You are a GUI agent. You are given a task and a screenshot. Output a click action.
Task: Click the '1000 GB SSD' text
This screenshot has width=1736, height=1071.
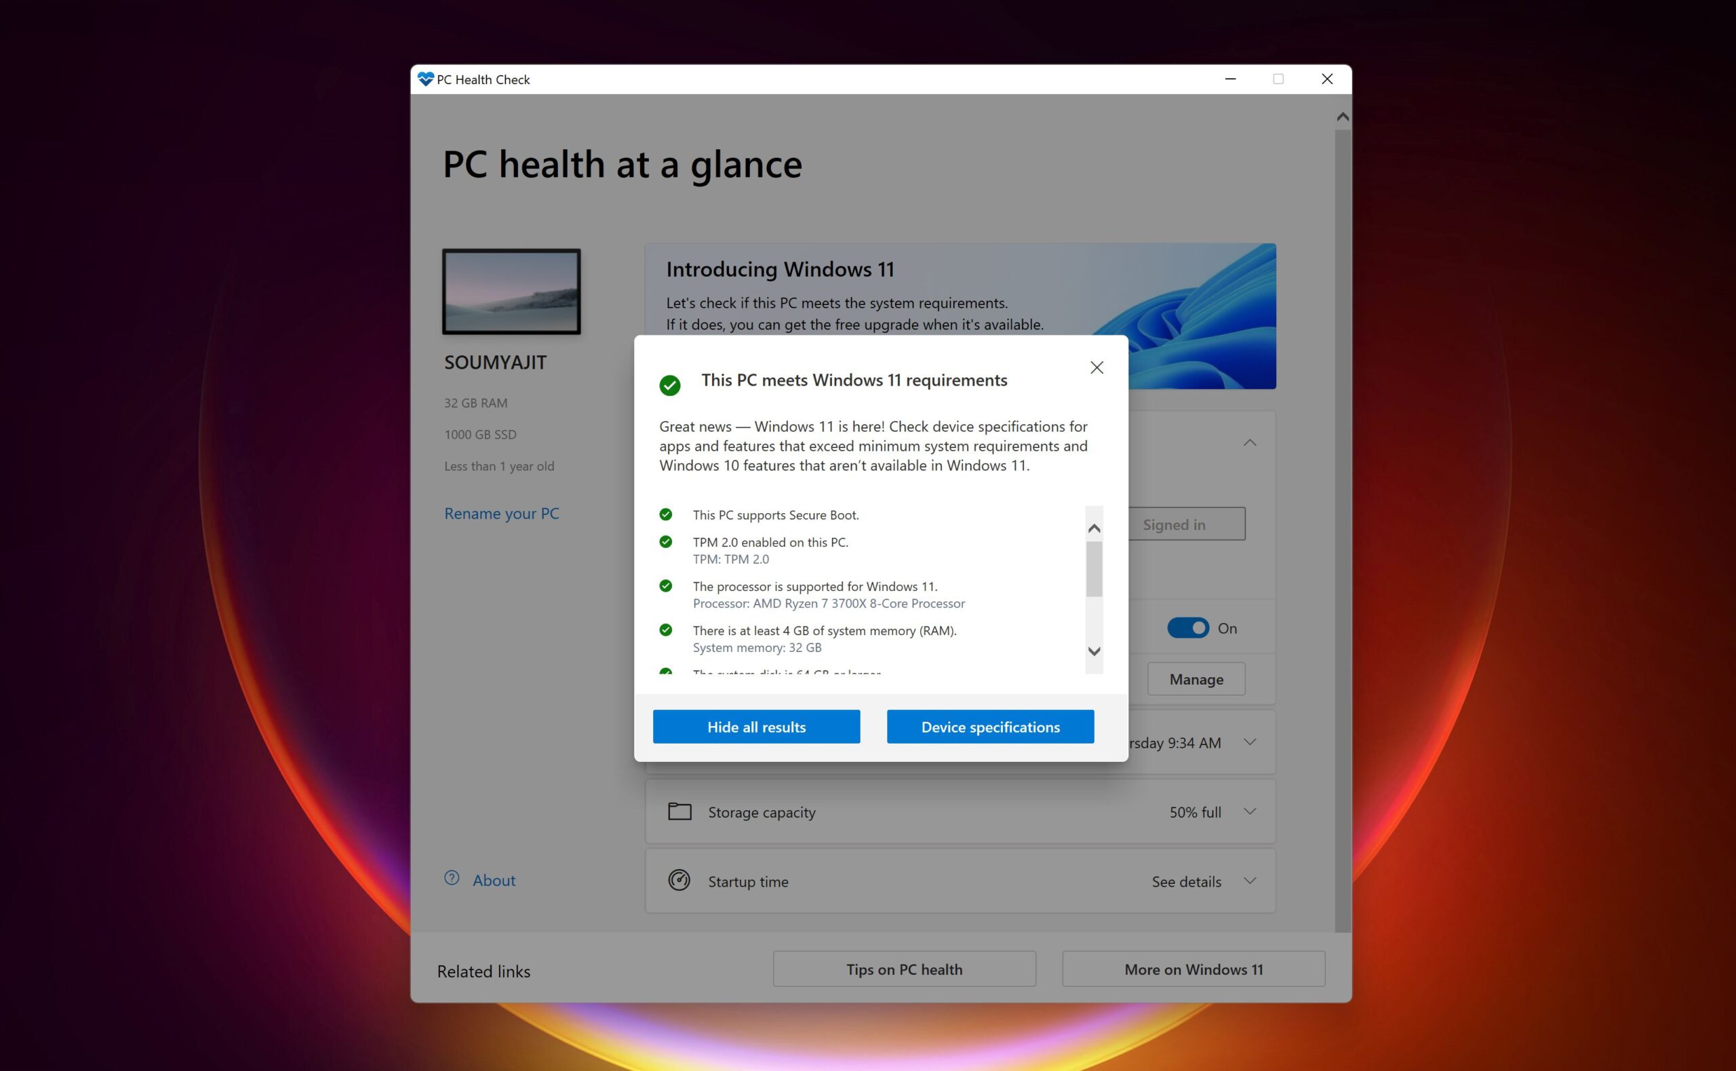(x=479, y=435)
